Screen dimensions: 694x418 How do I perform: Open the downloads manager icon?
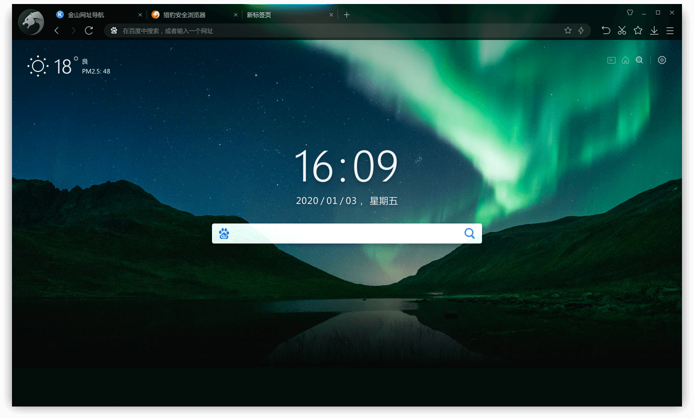click(x=654, y=30)
